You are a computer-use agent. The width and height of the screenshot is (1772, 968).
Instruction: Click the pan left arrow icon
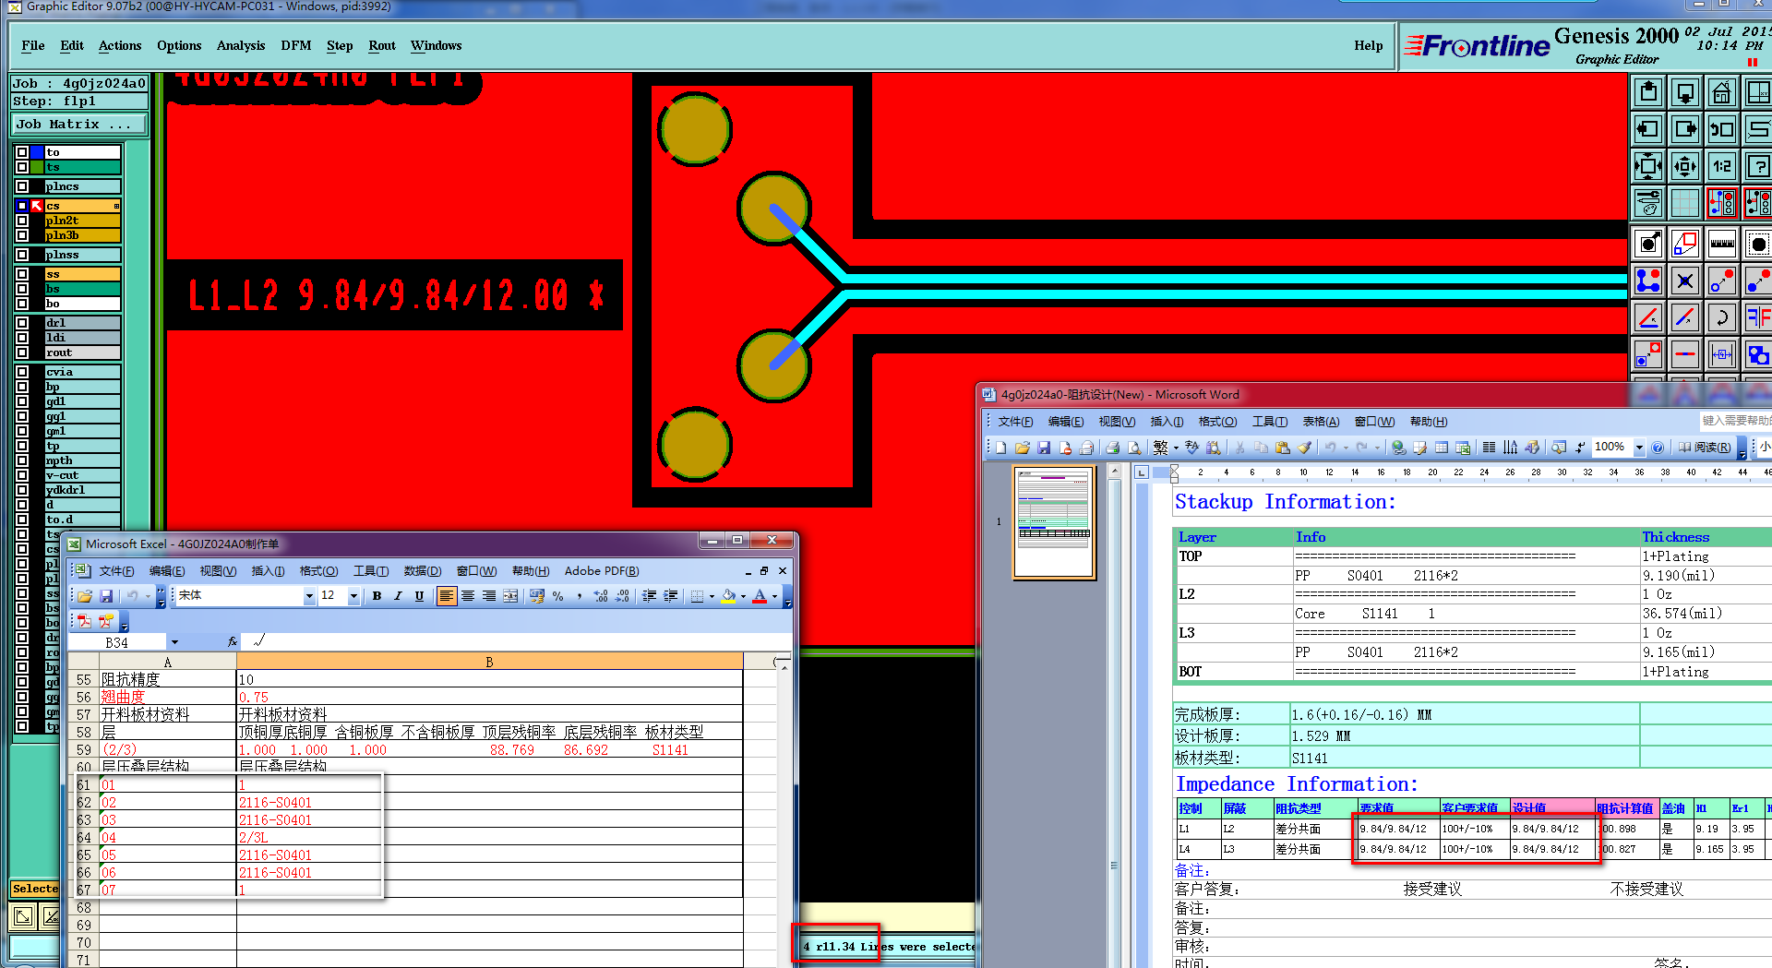1647,129
